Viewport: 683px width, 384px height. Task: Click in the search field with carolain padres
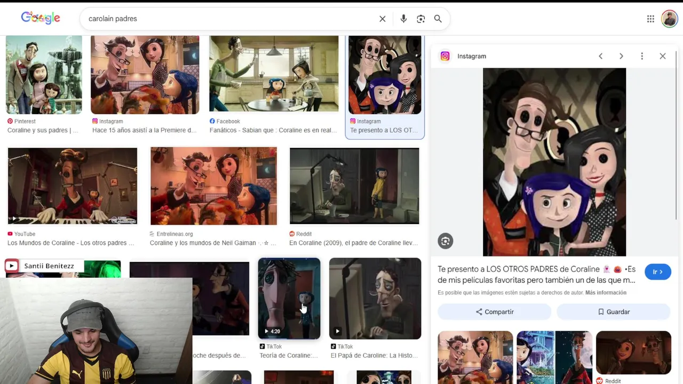(229, 19)
